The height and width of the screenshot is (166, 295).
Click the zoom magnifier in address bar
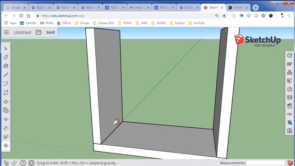217,16
